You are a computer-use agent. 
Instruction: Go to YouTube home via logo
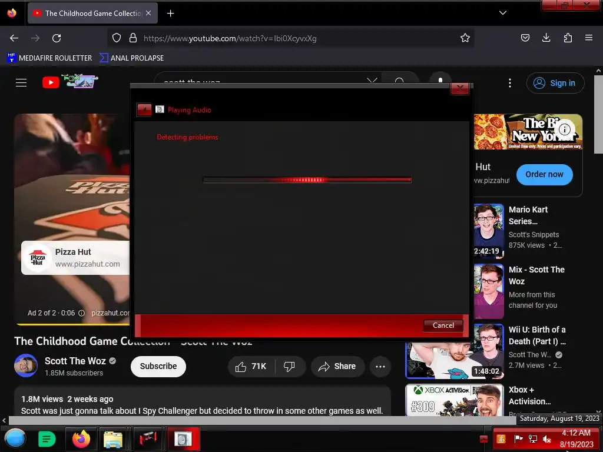(x=70, y=82)
